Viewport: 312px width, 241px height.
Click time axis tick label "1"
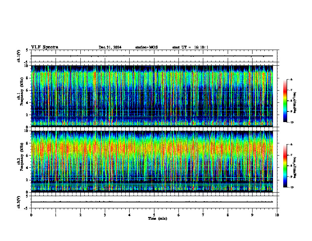tap(56, 215)
